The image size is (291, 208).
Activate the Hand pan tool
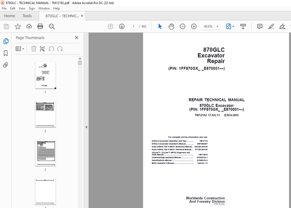click(171, 27)
